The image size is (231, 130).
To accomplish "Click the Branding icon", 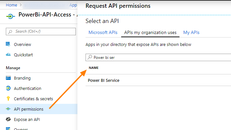I will tap(8, 78).
